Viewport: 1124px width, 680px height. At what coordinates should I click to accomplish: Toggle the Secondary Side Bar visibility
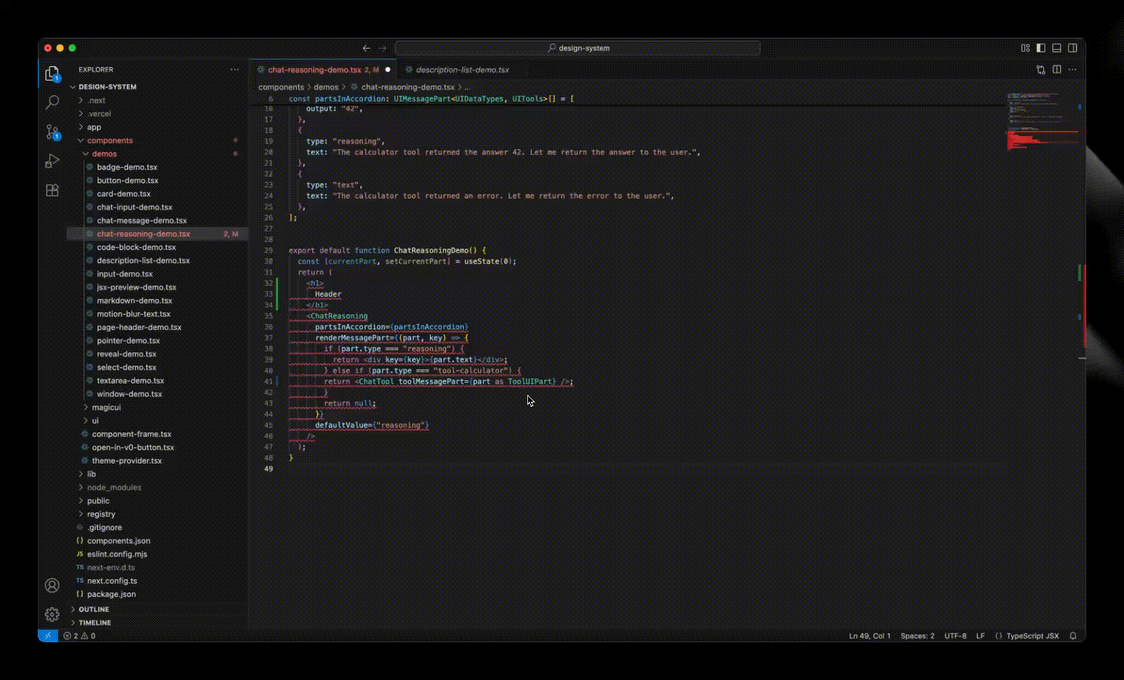coord(1072,48)
